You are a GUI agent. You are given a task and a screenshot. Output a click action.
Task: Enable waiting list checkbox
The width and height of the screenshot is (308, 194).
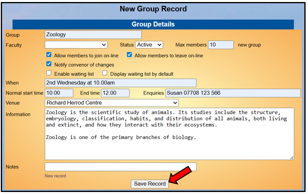click(49, 73)
